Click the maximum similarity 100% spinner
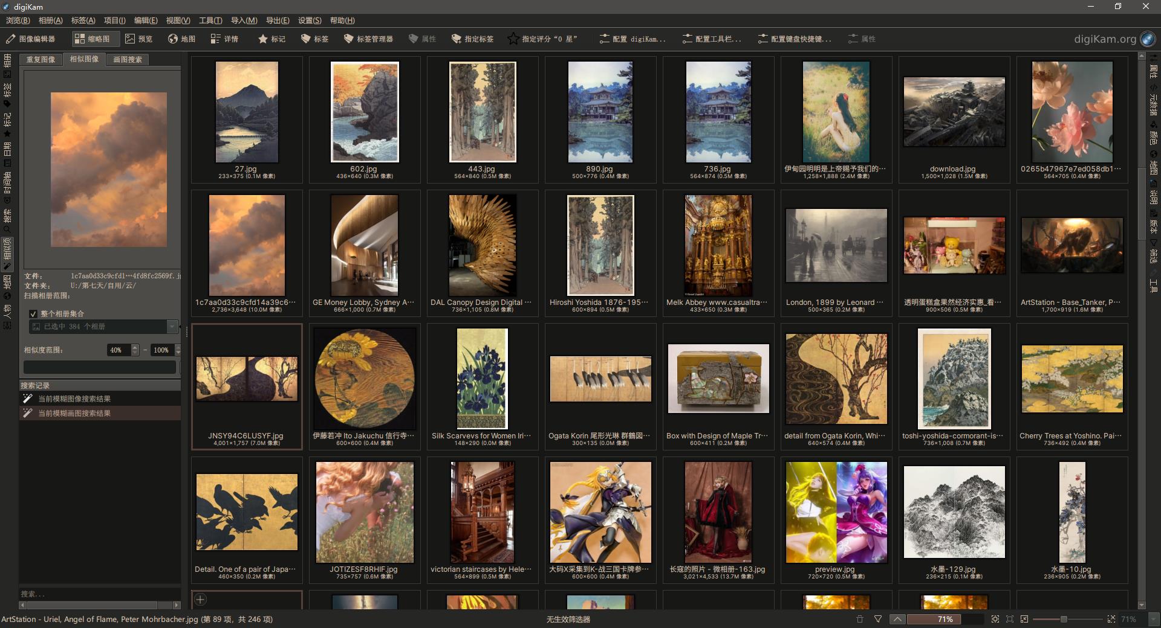The width and height of the screenshot is (1161, 628). pyautogui.click(x=166, y=350)
